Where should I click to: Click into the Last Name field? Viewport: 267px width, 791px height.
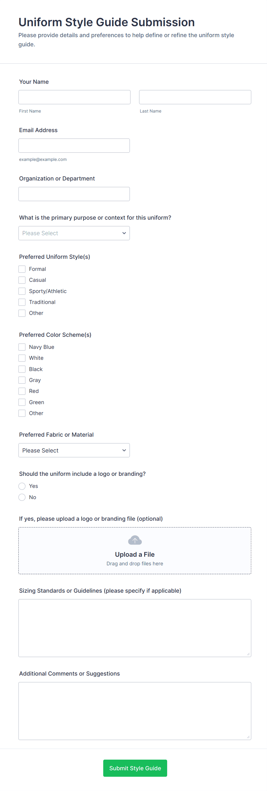[195, 97]
